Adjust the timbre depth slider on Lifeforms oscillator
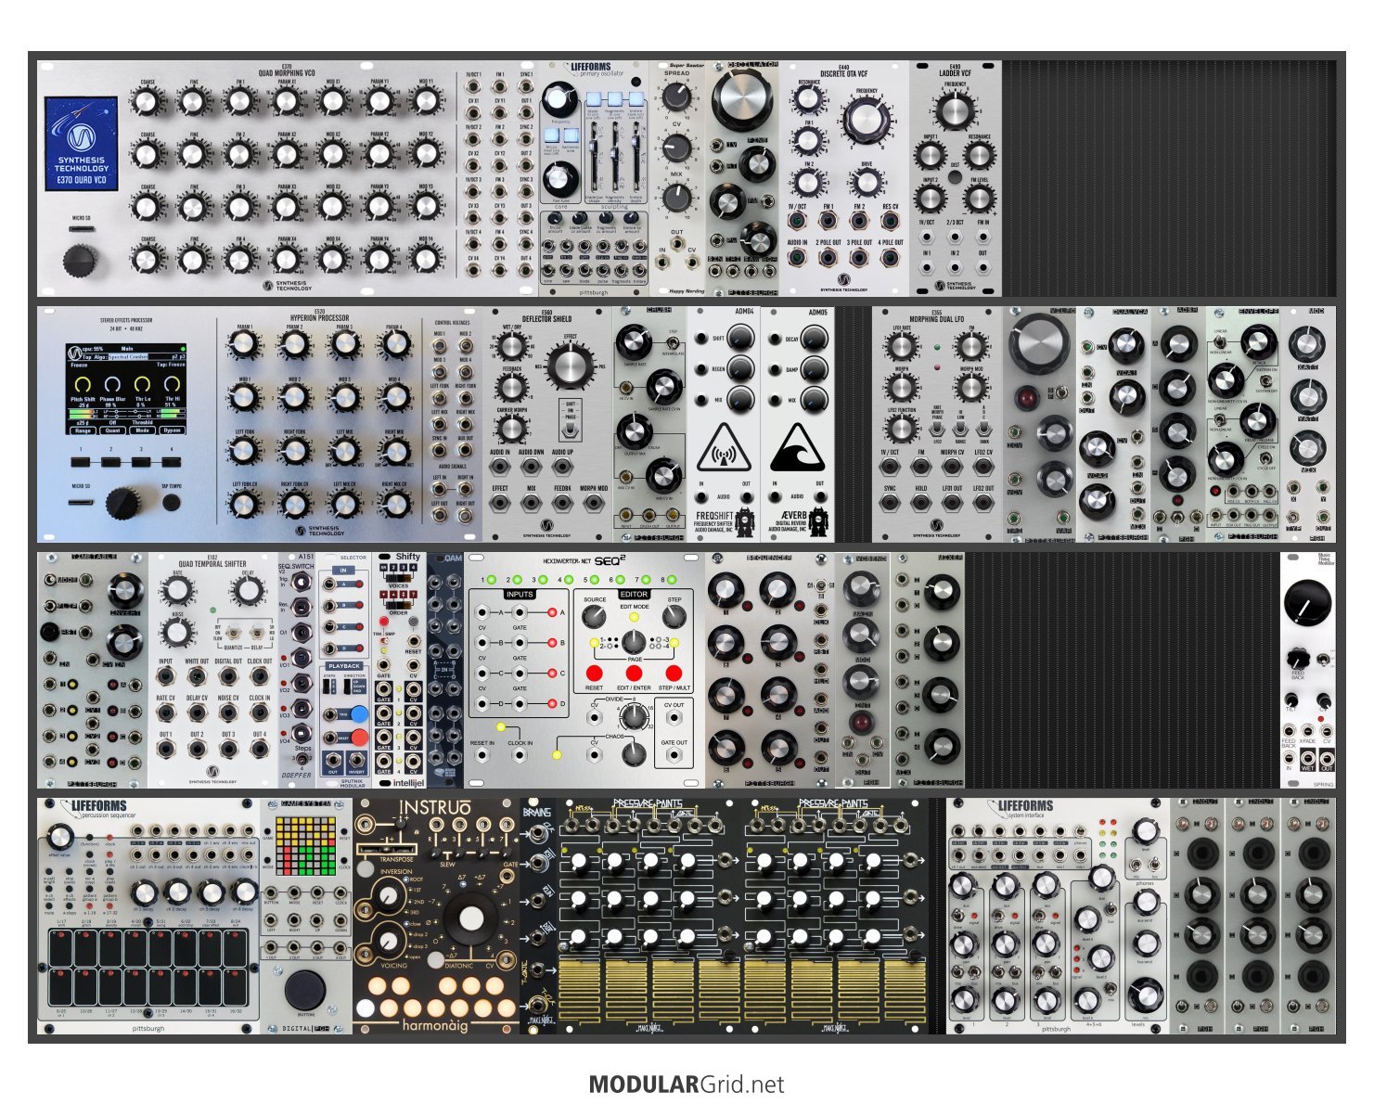This screenshot has width=1374, height=1104. (x=636, y=158)
